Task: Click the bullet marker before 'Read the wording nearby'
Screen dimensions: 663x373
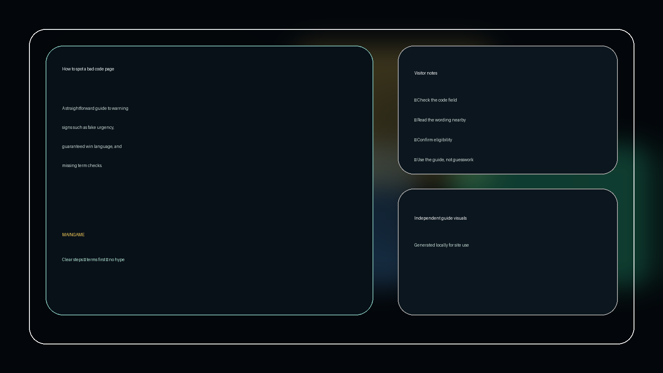Action: click(x=415, y=120)
